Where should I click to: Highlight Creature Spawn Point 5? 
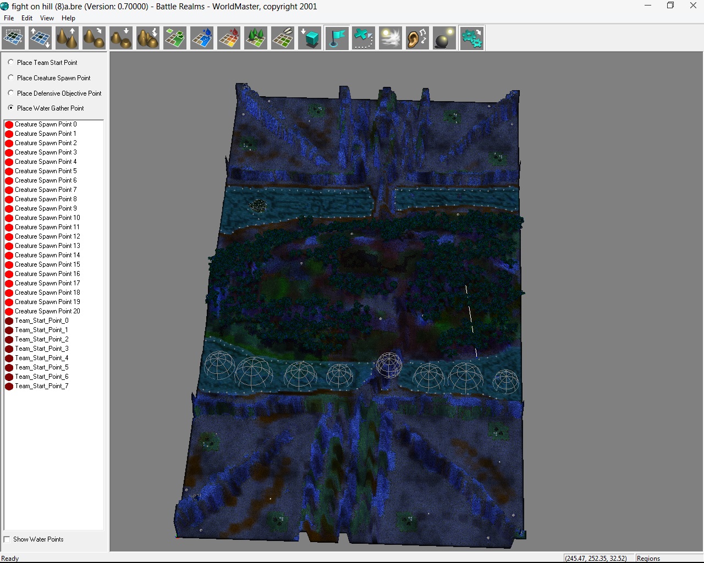41,171
